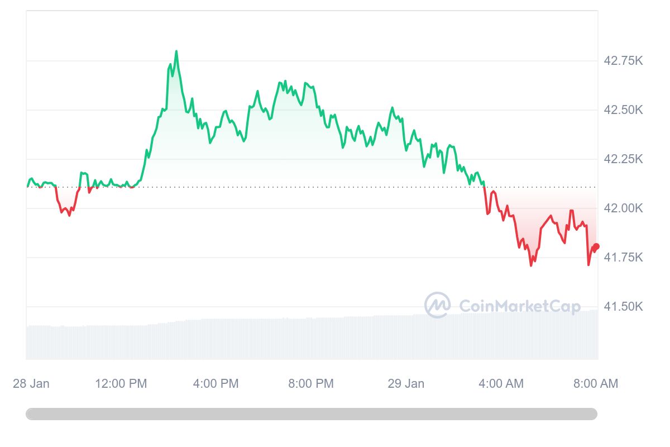Click the 42.75K price axis label
Screen dimensions: 670x447
point(623,61)
